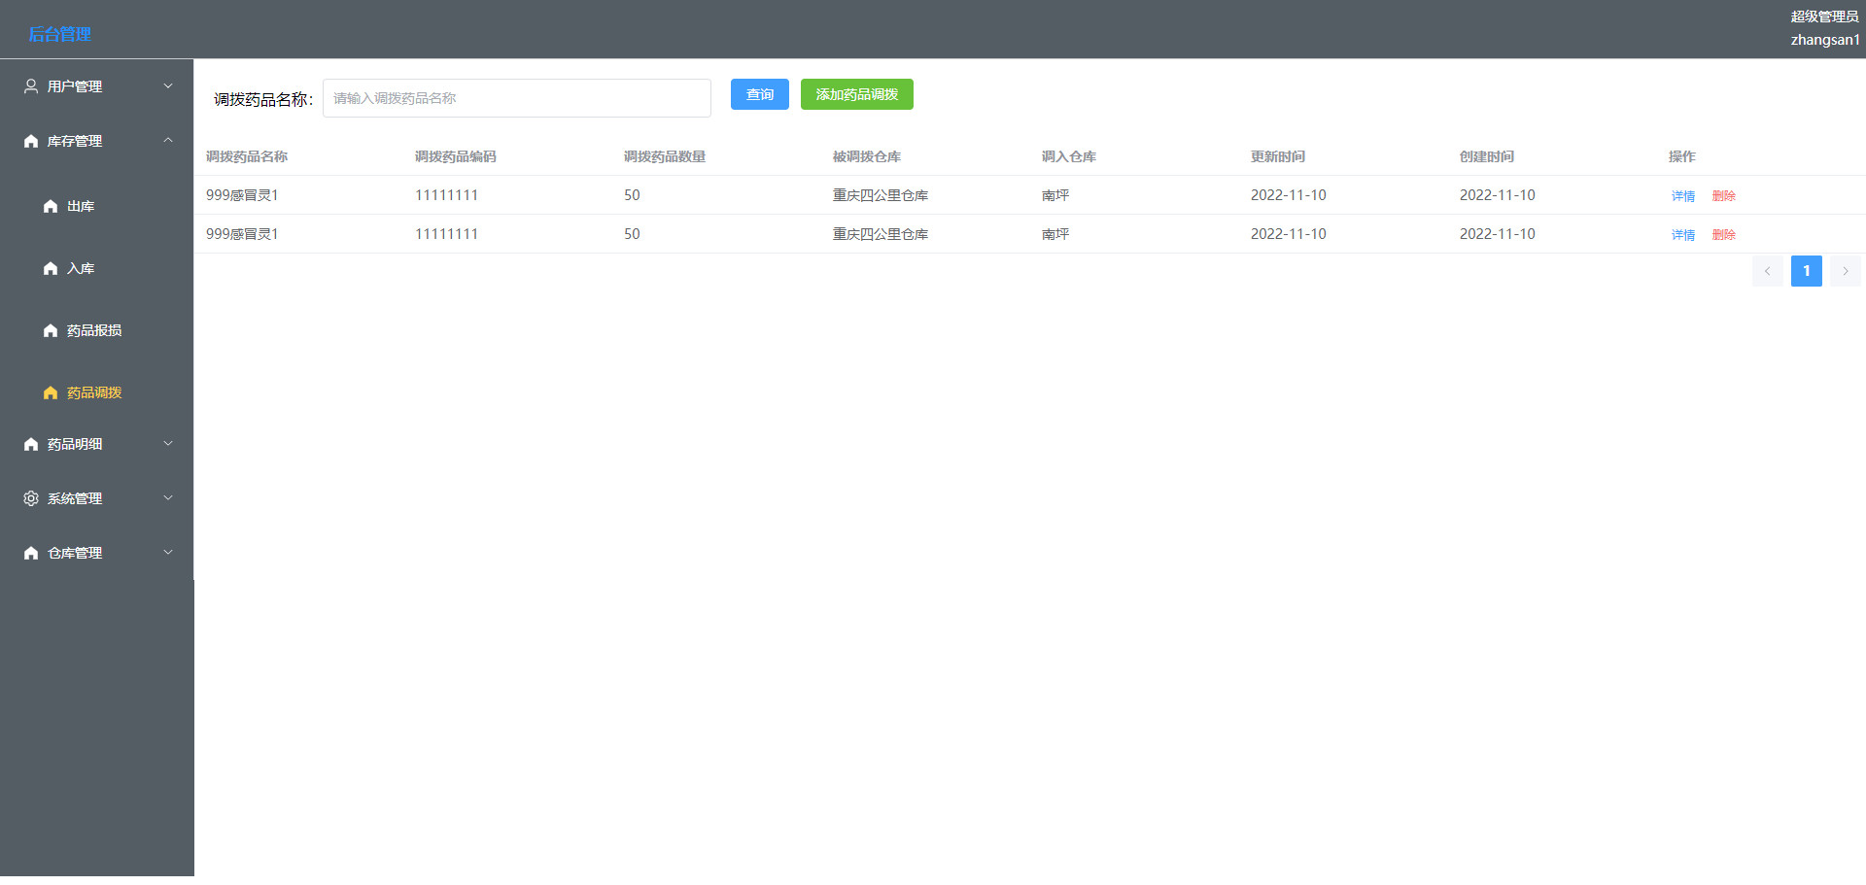Go to next page arrow

(x=1845, y=271)
